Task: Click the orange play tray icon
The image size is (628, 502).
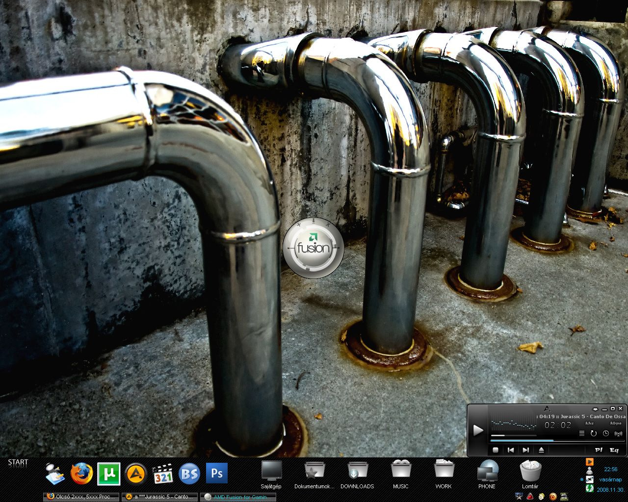Action: 590,462
